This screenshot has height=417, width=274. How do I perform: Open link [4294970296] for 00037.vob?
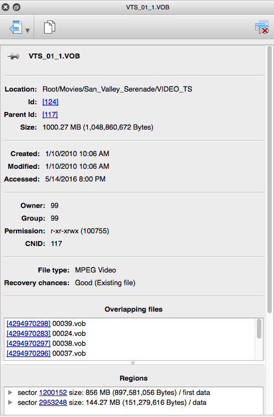point(29,354)
